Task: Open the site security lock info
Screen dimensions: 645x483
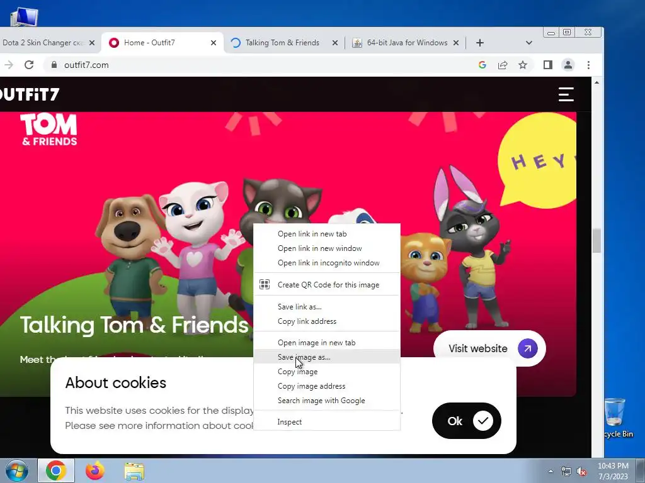Action: coord(54,65)
